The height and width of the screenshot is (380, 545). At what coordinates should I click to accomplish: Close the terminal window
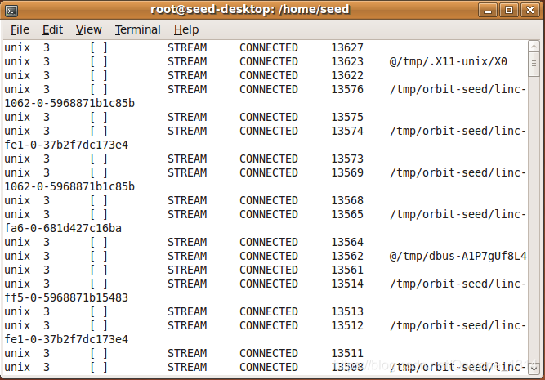[530, 10]
